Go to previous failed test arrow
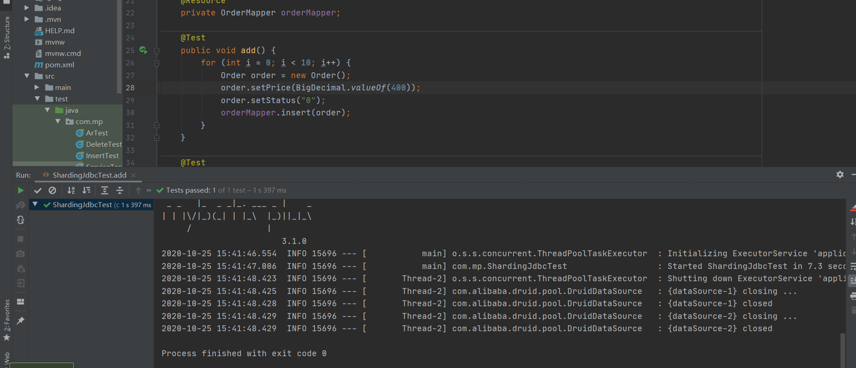856x368 pixels. pos(138,190)
